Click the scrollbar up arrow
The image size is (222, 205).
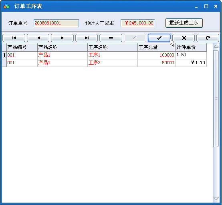[x=216, y=46]
